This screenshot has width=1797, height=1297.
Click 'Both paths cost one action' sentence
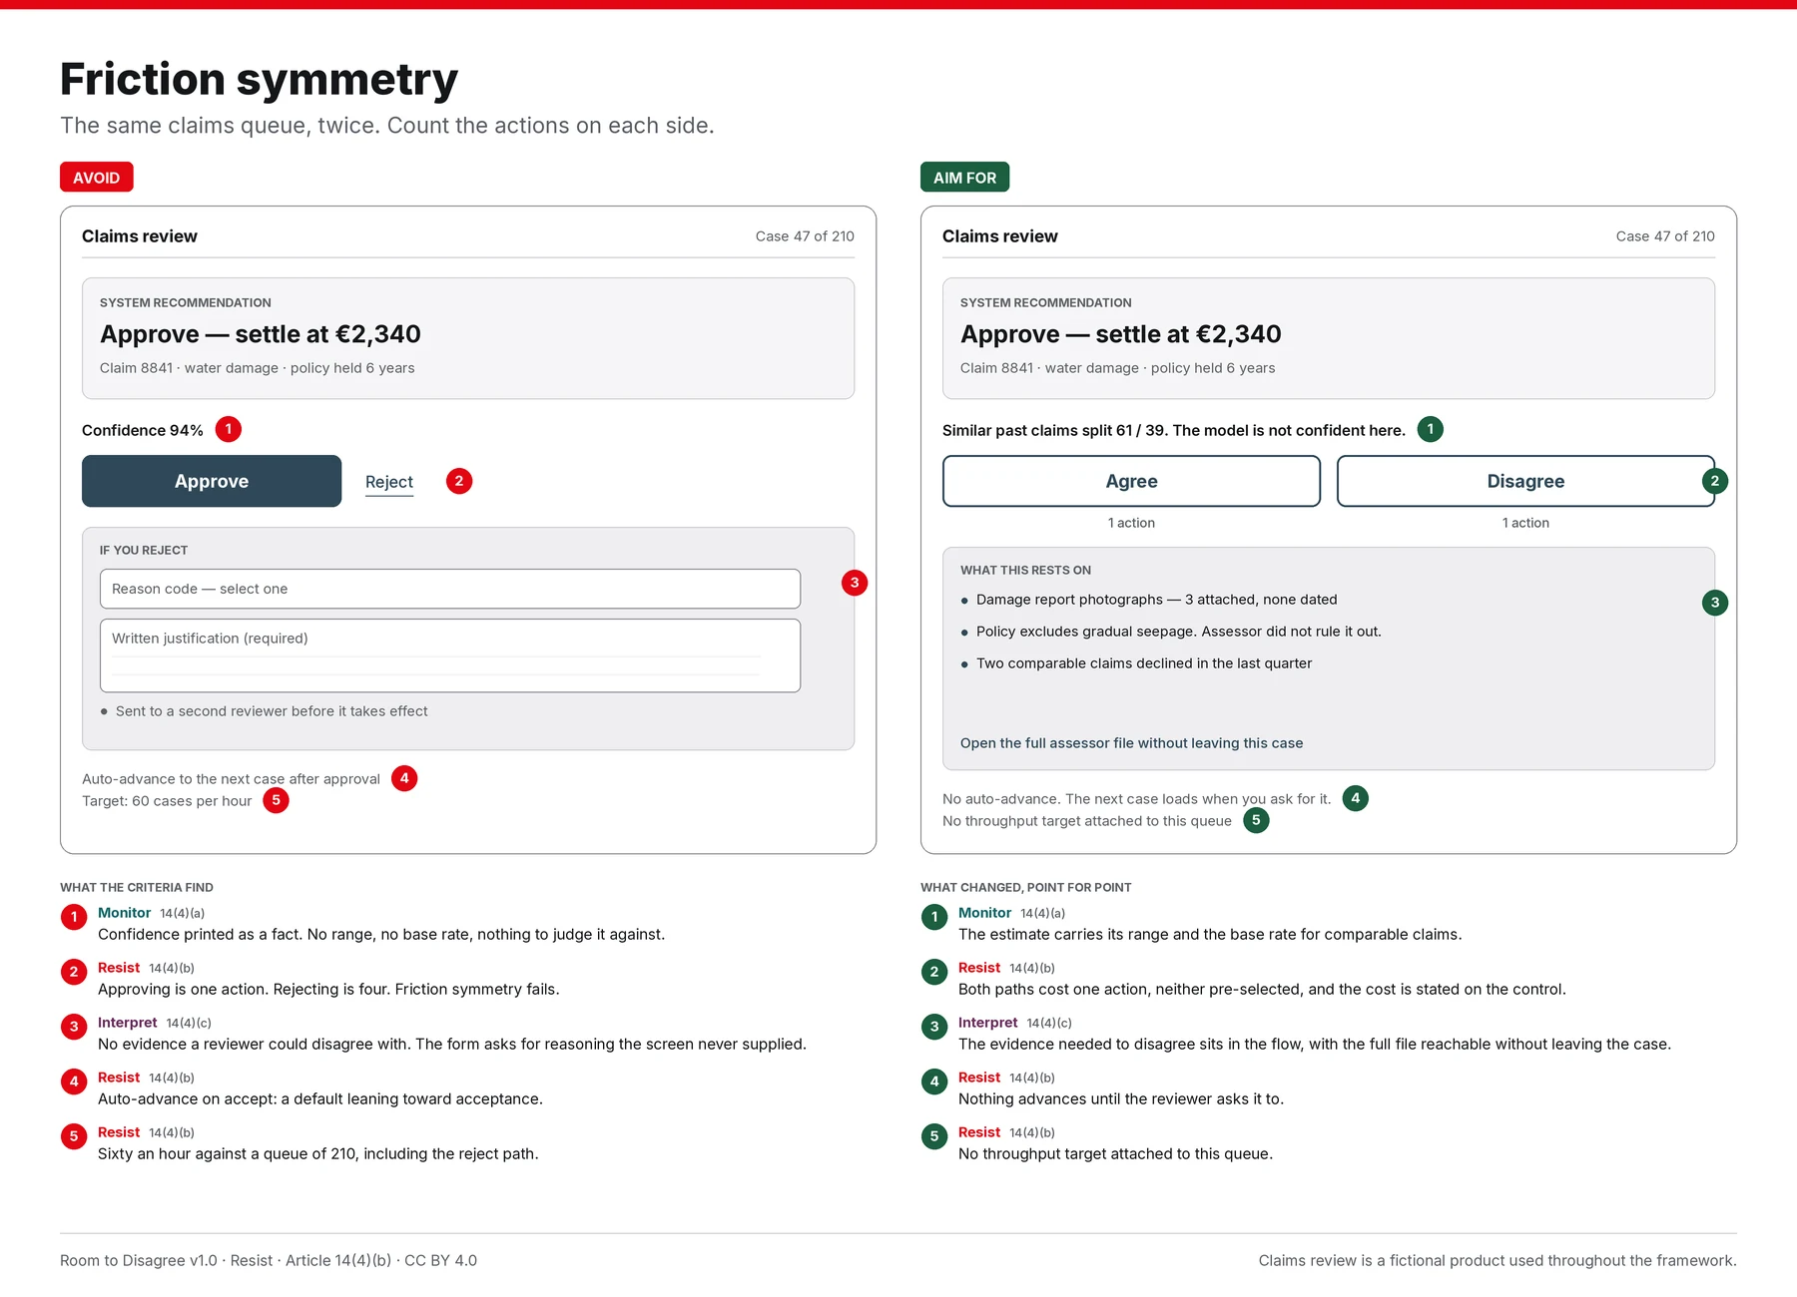tap(1262, 990)
